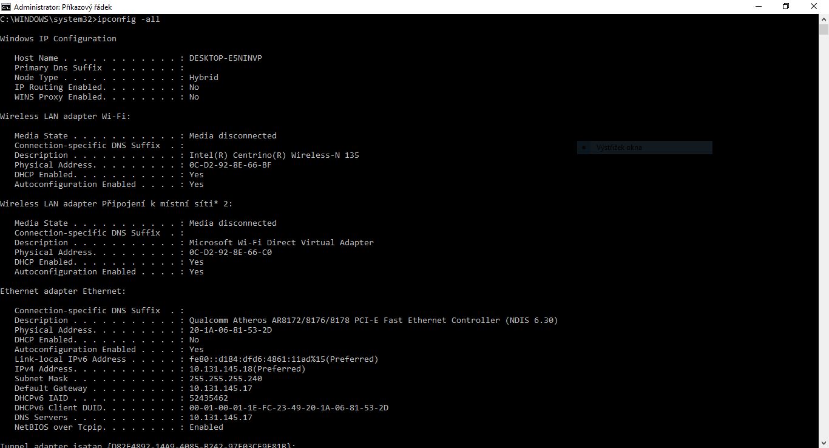Click physical address 0C-D2-92-8E-66-C0
The height and width of the screenshot is (448, 829).
[x=231, y=253]
